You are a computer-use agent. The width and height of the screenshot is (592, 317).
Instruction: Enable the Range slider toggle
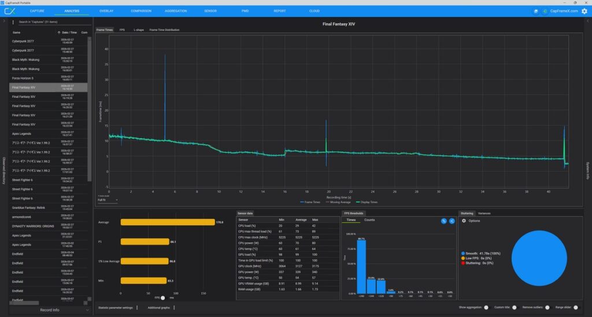576,308
